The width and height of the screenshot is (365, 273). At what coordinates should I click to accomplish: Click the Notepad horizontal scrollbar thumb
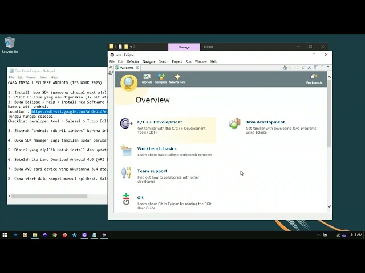tap(50, 196)
